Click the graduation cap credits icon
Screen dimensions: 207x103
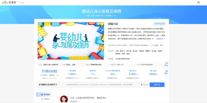[109, 45]
